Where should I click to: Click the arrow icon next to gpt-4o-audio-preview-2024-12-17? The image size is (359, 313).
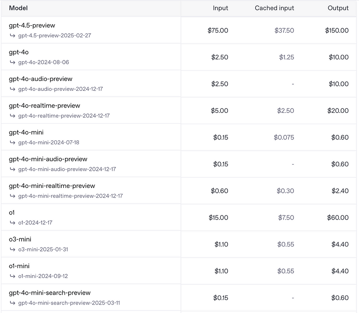coord(13,89)
